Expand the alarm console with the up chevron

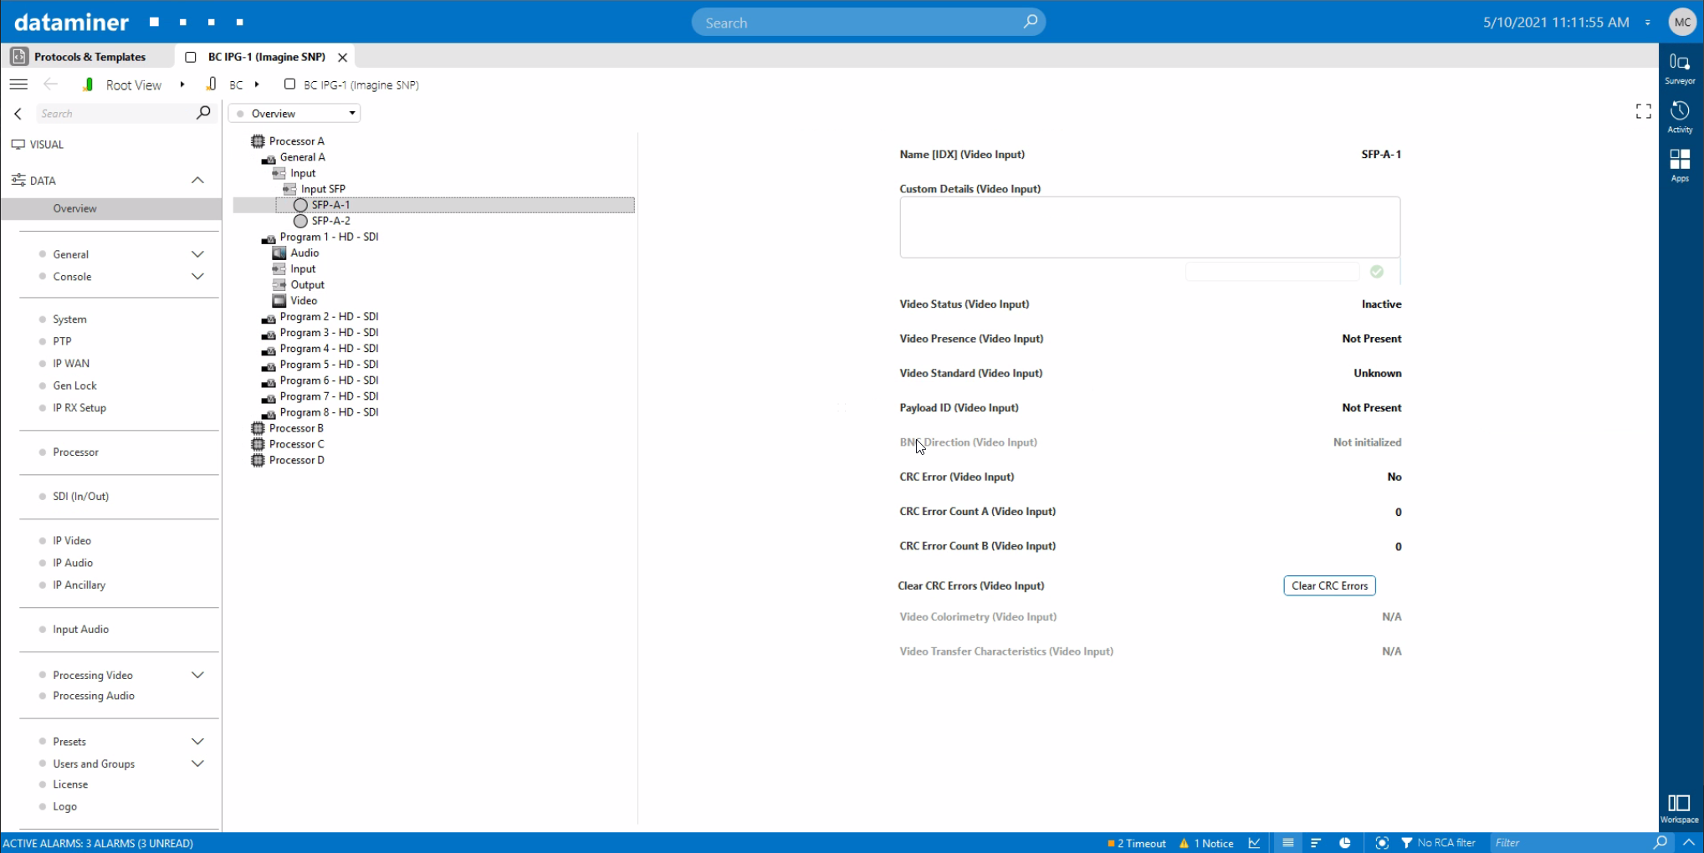[1689, 843]
